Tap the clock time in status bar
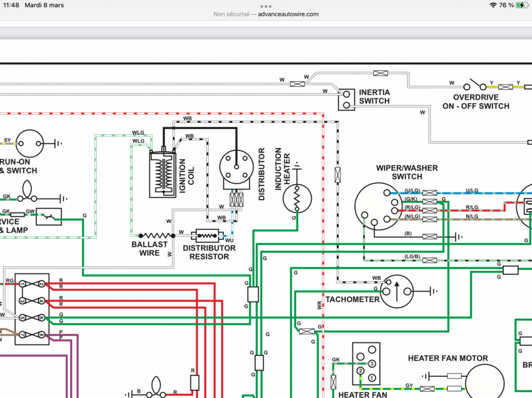This screenshot has height=398, width=532. coord(11,5)
